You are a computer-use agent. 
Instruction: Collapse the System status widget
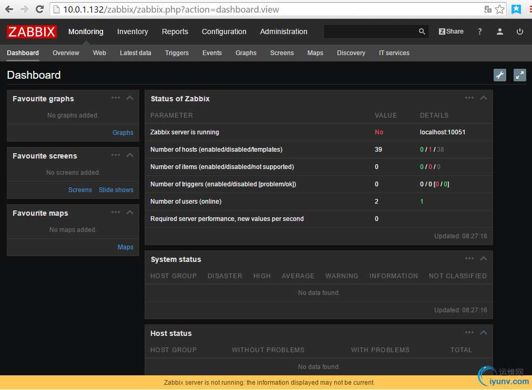[484, 259]
